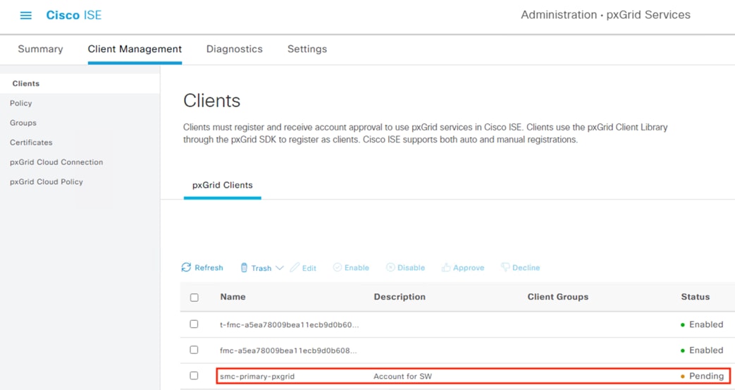
Task: Open pxGrid Cloud Policy page
Action: click(x=47, y=182)
